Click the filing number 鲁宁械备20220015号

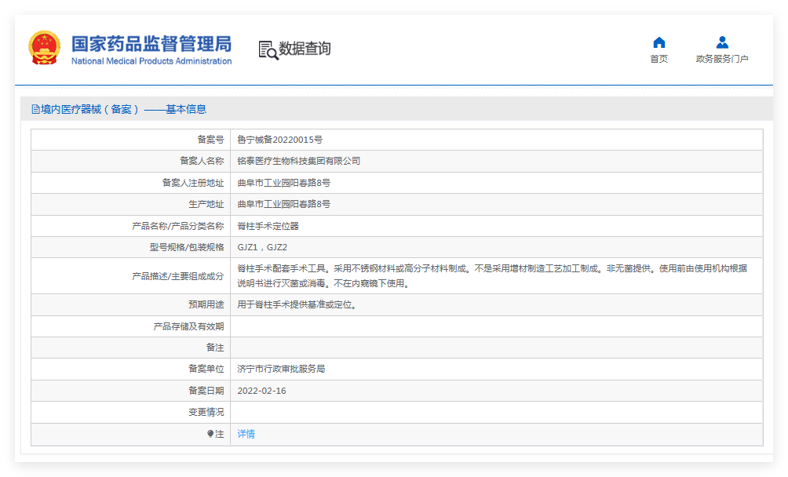(x=279, y=140)
